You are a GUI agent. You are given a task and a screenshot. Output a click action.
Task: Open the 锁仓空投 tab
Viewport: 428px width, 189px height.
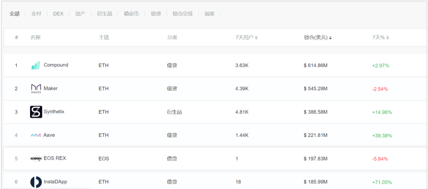pos(183,14)
